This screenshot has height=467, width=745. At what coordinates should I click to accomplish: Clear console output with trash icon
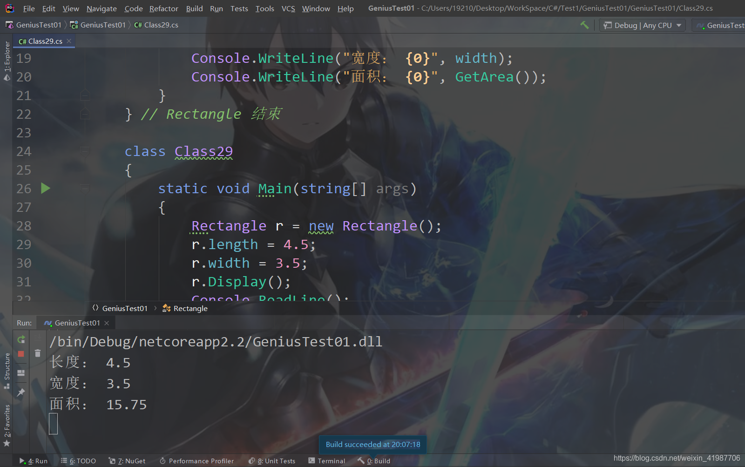38,353
